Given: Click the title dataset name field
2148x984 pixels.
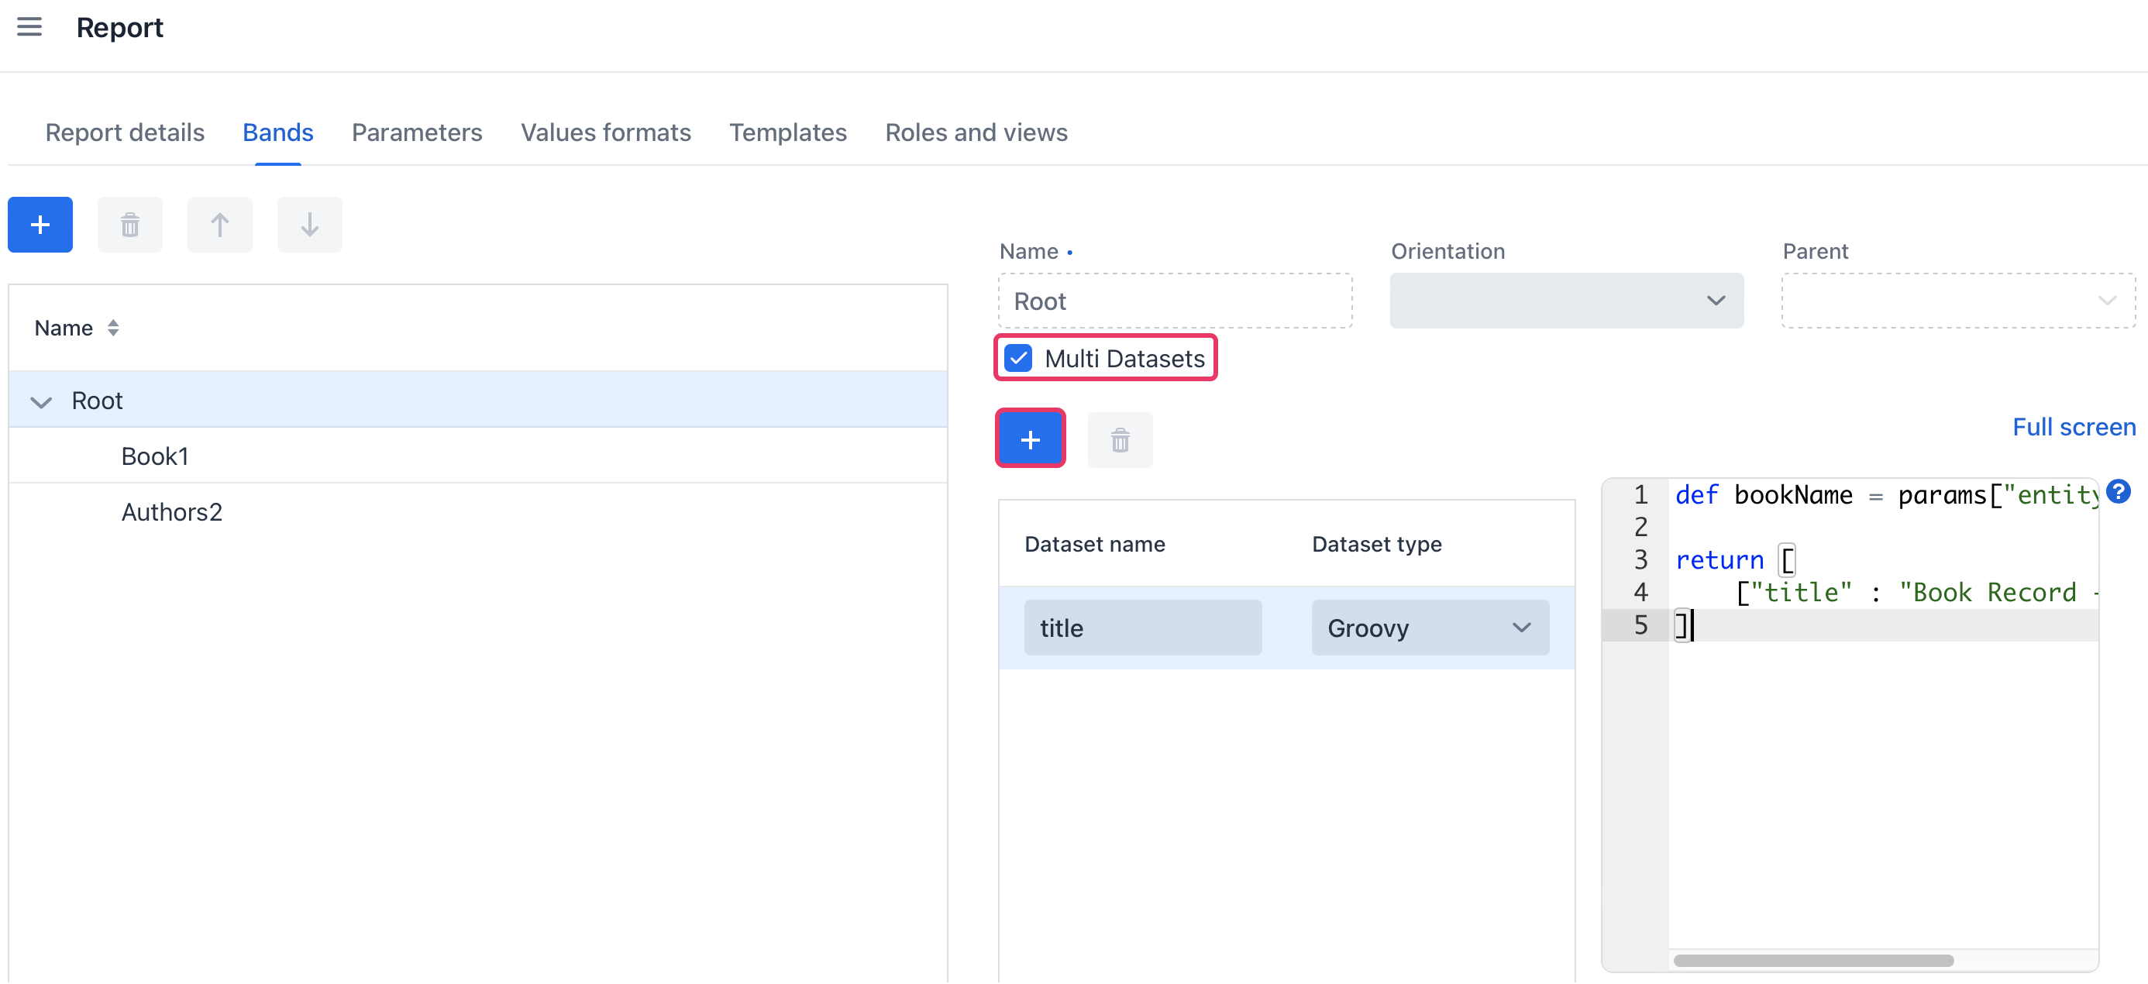Looking at the screenshot, I should tap(1142, 627).
